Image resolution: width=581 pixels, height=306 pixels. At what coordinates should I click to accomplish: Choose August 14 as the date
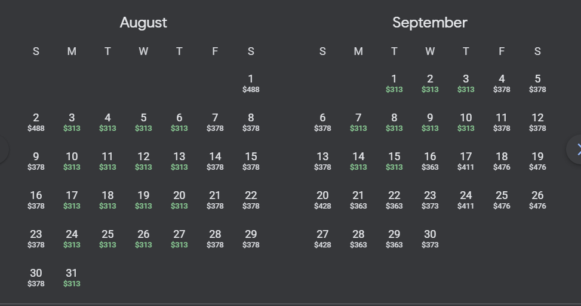tap(215, 161)
